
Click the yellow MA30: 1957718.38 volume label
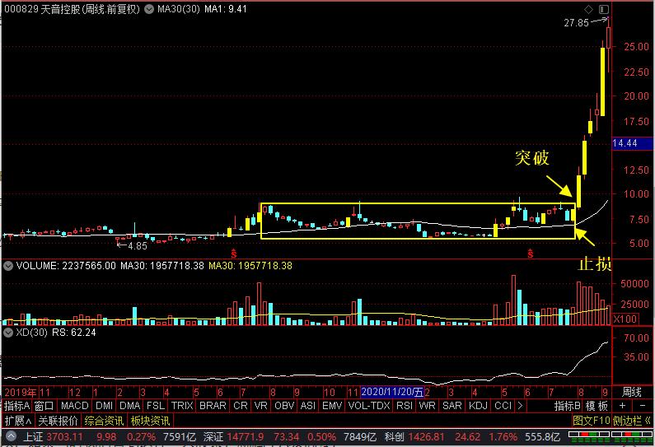(250, 265)
